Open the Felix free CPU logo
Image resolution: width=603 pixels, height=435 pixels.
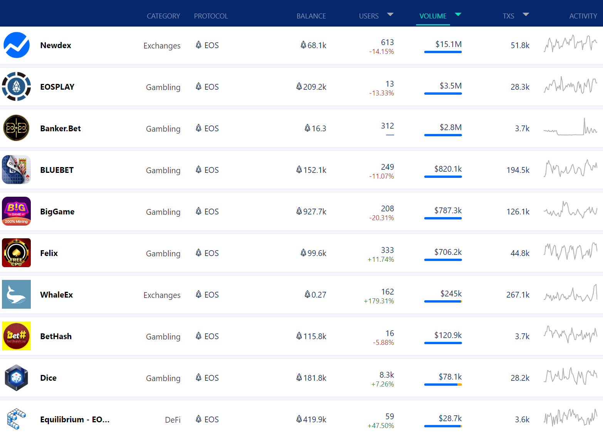point(16,253)
